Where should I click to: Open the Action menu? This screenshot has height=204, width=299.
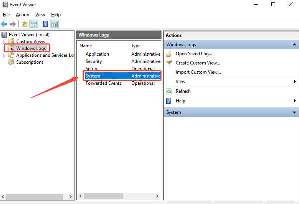pyautogui.click(x=22, y=15)
